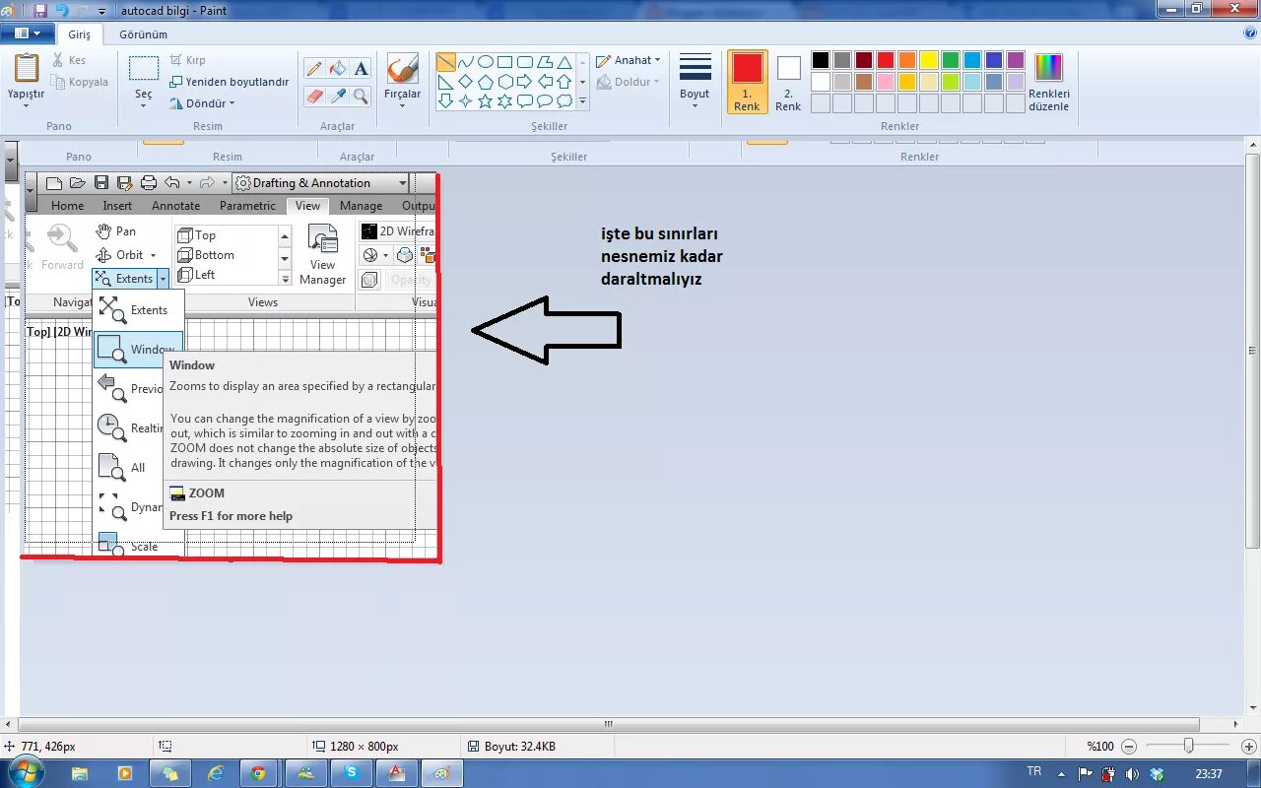
Task: Open the Windows Start button
Action: pos(26,773)
